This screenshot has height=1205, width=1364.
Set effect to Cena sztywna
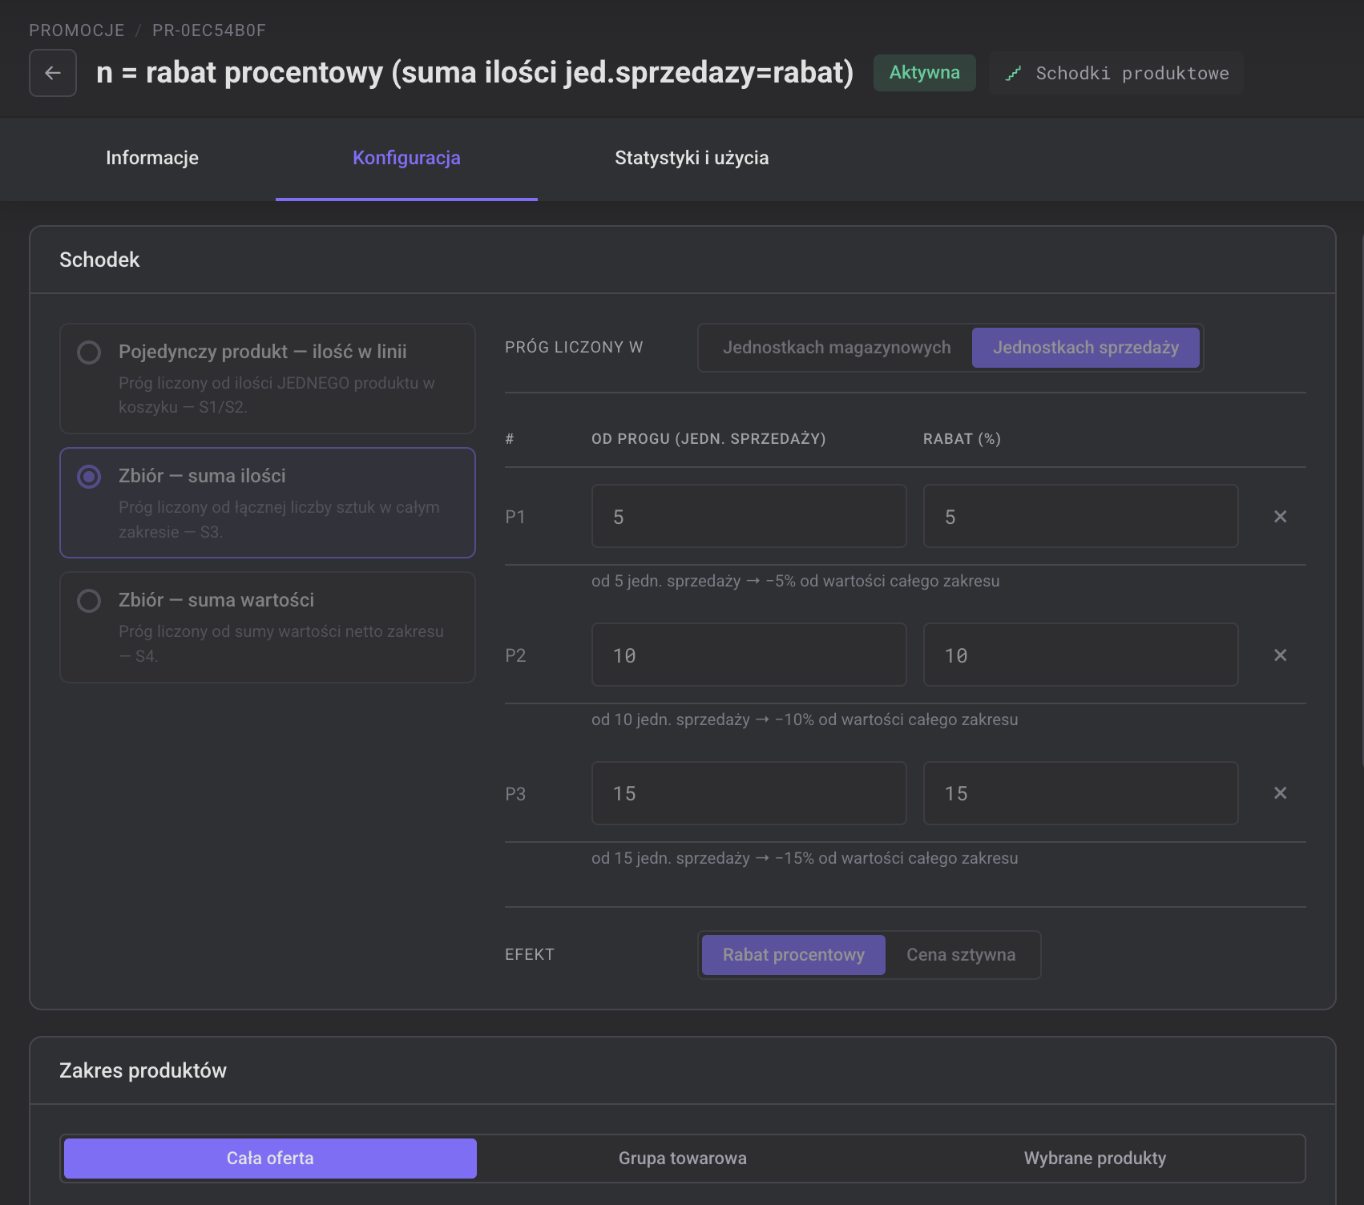click(961, 955)
